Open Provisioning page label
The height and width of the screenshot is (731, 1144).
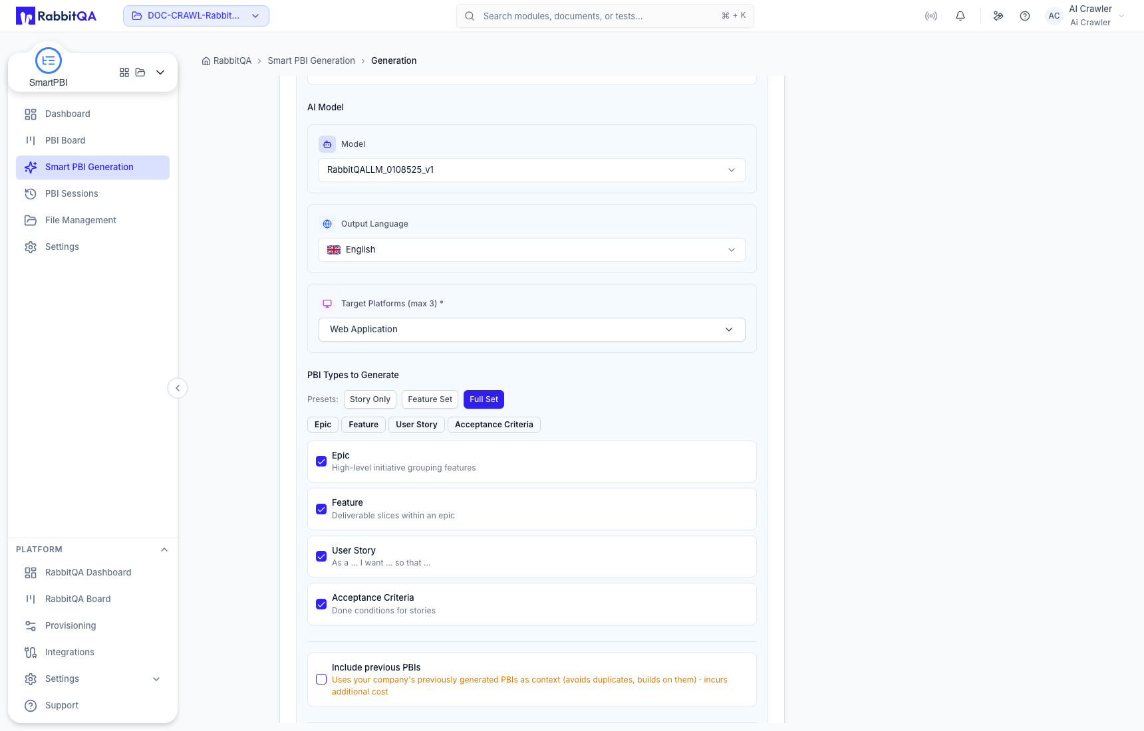click(x=71, y=625)
